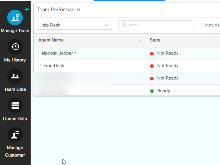Click the magnifier icon in search box

(124, 25)
